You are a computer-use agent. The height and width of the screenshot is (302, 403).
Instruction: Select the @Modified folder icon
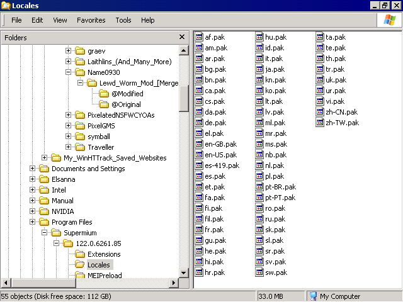pyautogui.click(x=104, y=94)
